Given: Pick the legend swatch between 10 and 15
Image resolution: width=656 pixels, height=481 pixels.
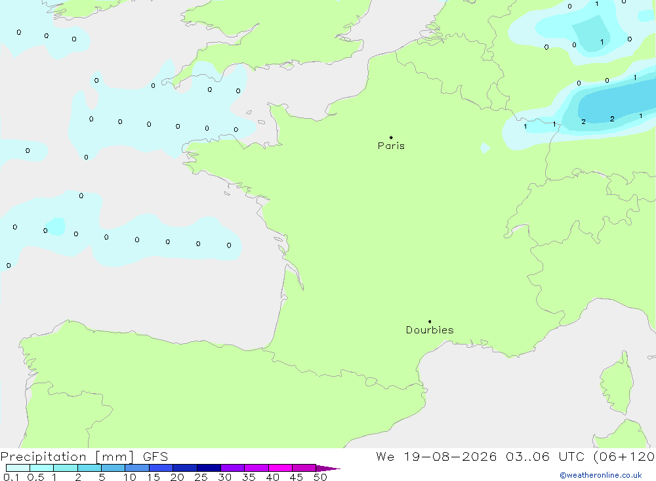Looking at the screenshot, I should point(137,468).
